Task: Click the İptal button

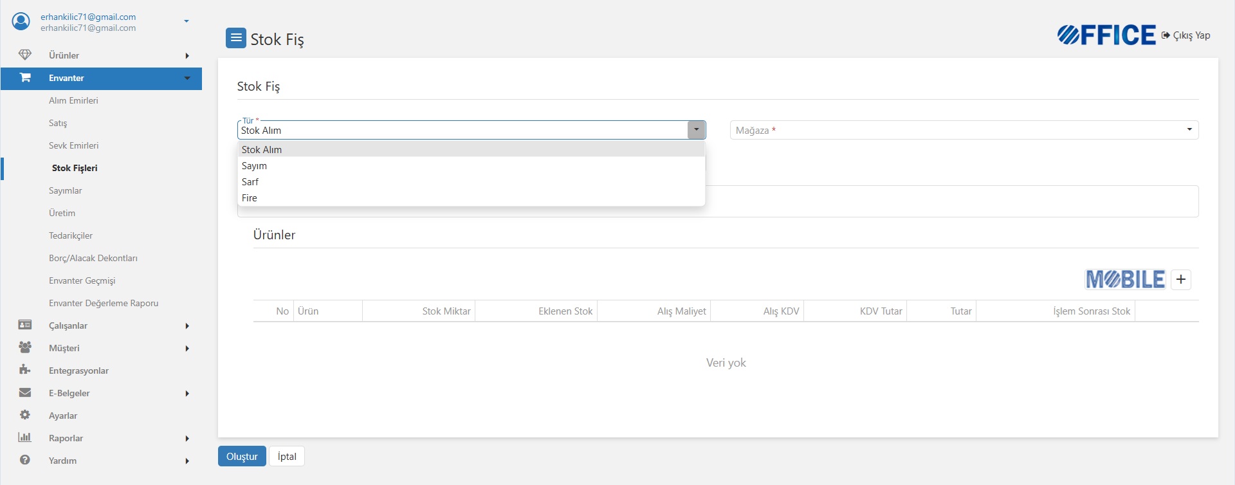Action: (287, 457)
